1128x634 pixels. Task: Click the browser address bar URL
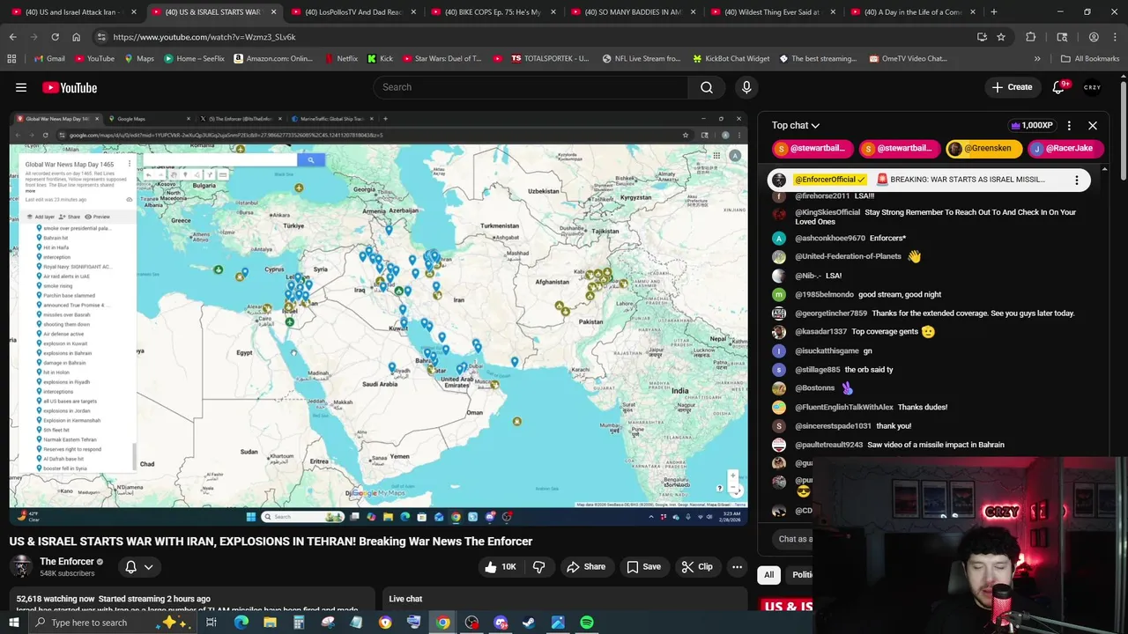[x=204, y=37]
